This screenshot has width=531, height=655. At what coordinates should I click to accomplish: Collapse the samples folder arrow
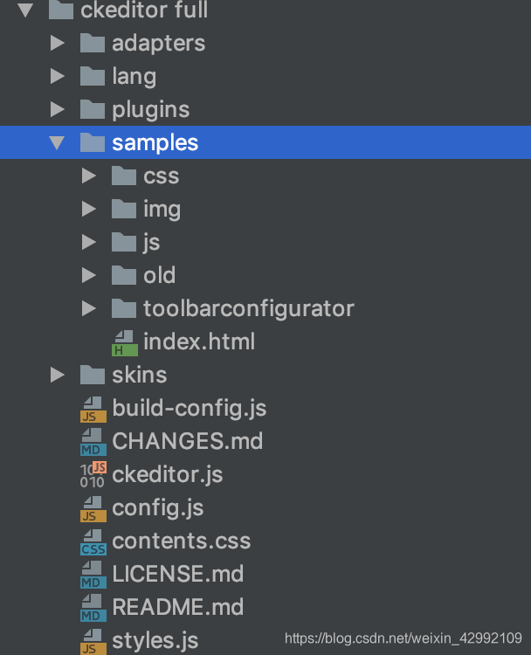[57, 143]
